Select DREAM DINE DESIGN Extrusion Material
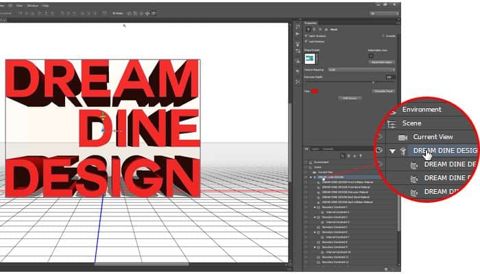 [345, 192]
